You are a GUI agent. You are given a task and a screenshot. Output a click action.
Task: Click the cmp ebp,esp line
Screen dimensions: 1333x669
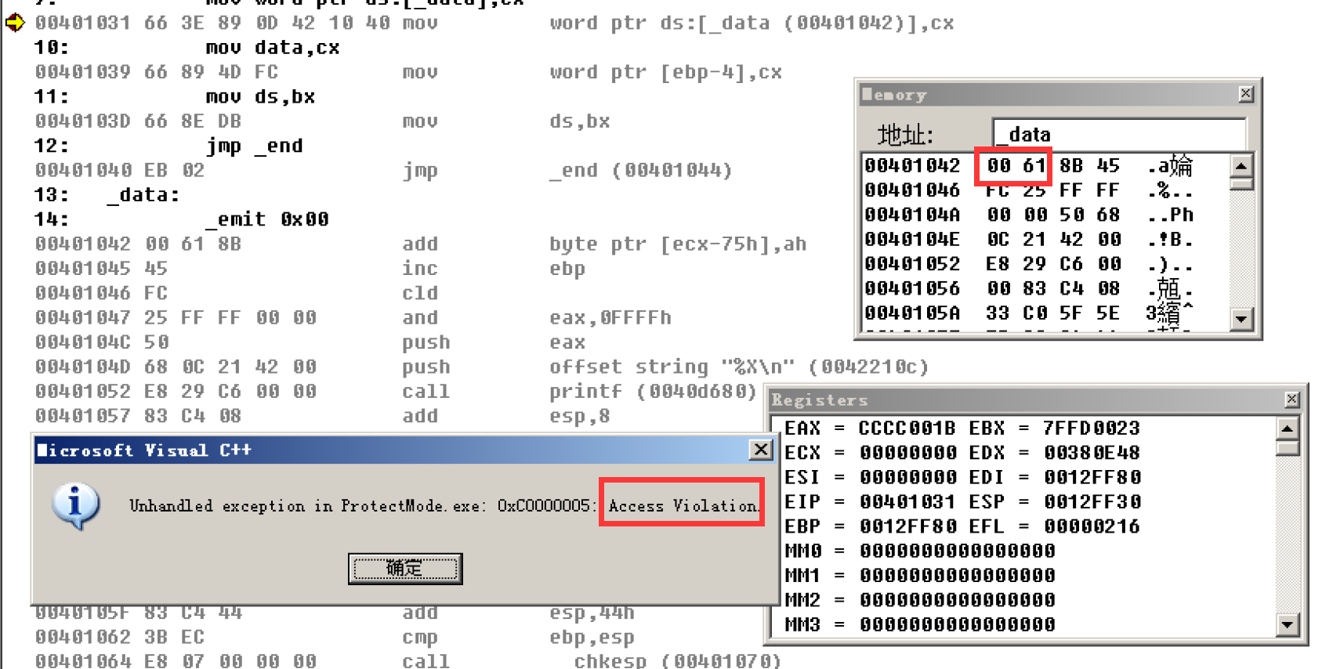coord(334,637)
